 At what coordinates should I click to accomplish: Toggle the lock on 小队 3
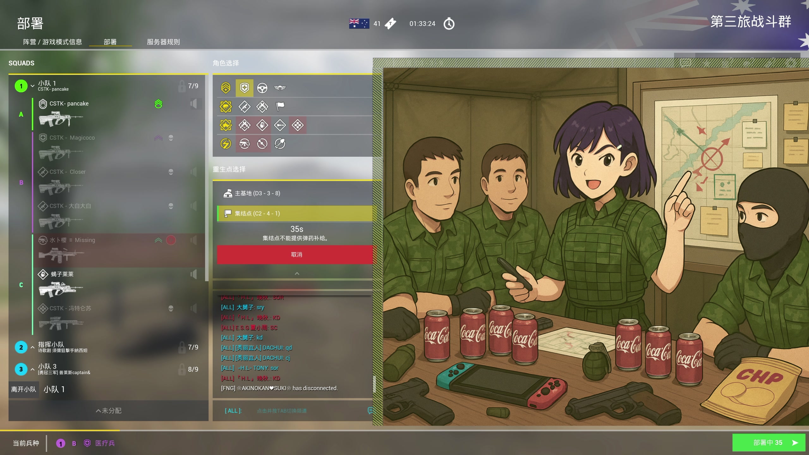coord(181,369)
